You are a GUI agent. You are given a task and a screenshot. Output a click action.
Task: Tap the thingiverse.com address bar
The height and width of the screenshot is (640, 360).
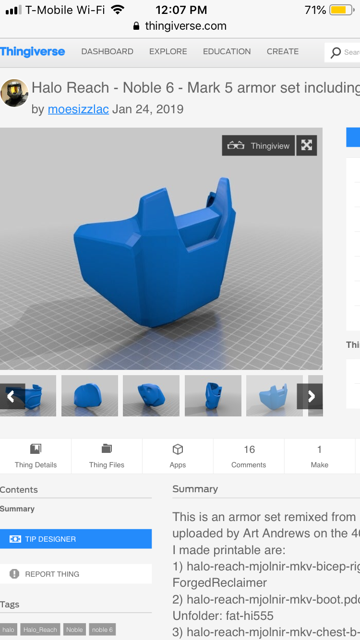point(180,26)
